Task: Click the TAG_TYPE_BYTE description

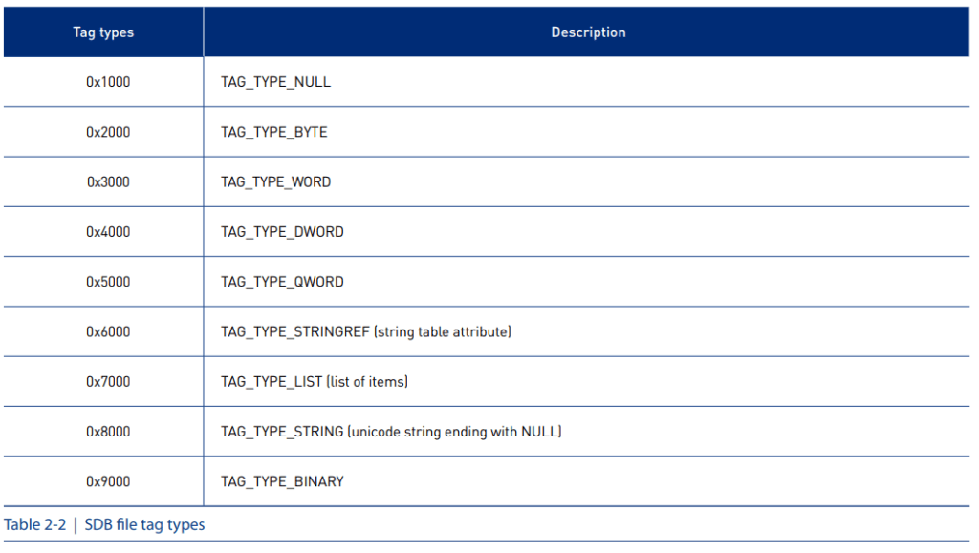Action: (274, 132)
